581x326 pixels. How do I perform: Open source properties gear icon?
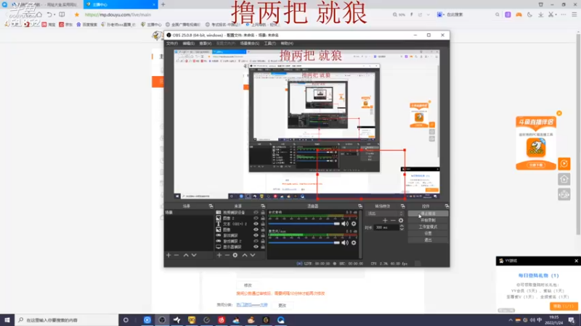click(235, 255)
